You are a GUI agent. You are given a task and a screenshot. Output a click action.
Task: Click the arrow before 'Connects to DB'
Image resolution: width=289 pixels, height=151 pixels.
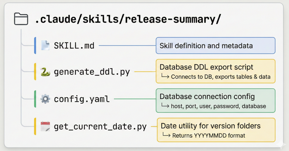(x=165, y=77)
